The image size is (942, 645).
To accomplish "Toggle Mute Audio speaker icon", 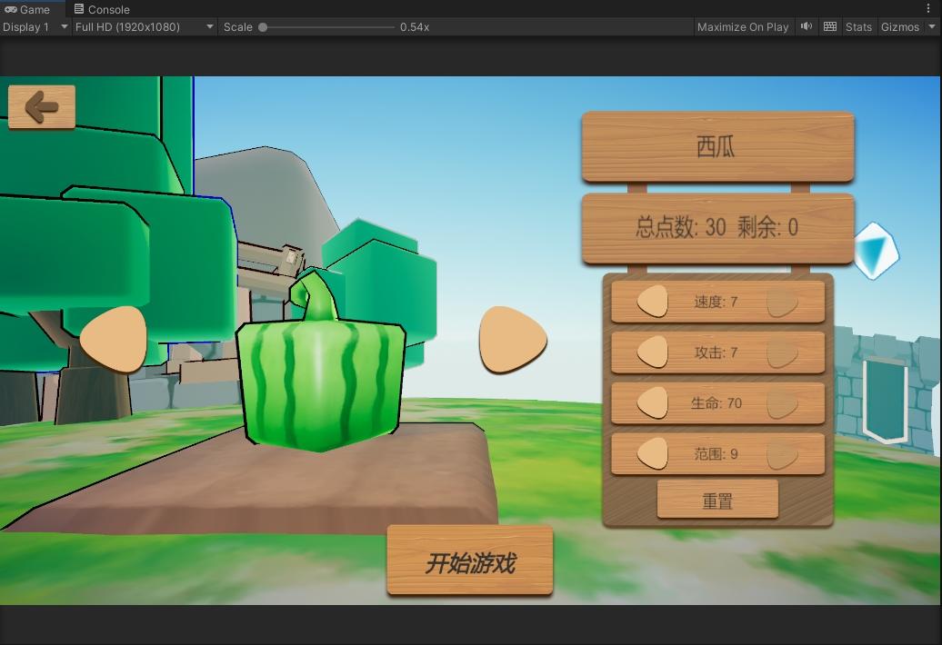I will [806, 26].
